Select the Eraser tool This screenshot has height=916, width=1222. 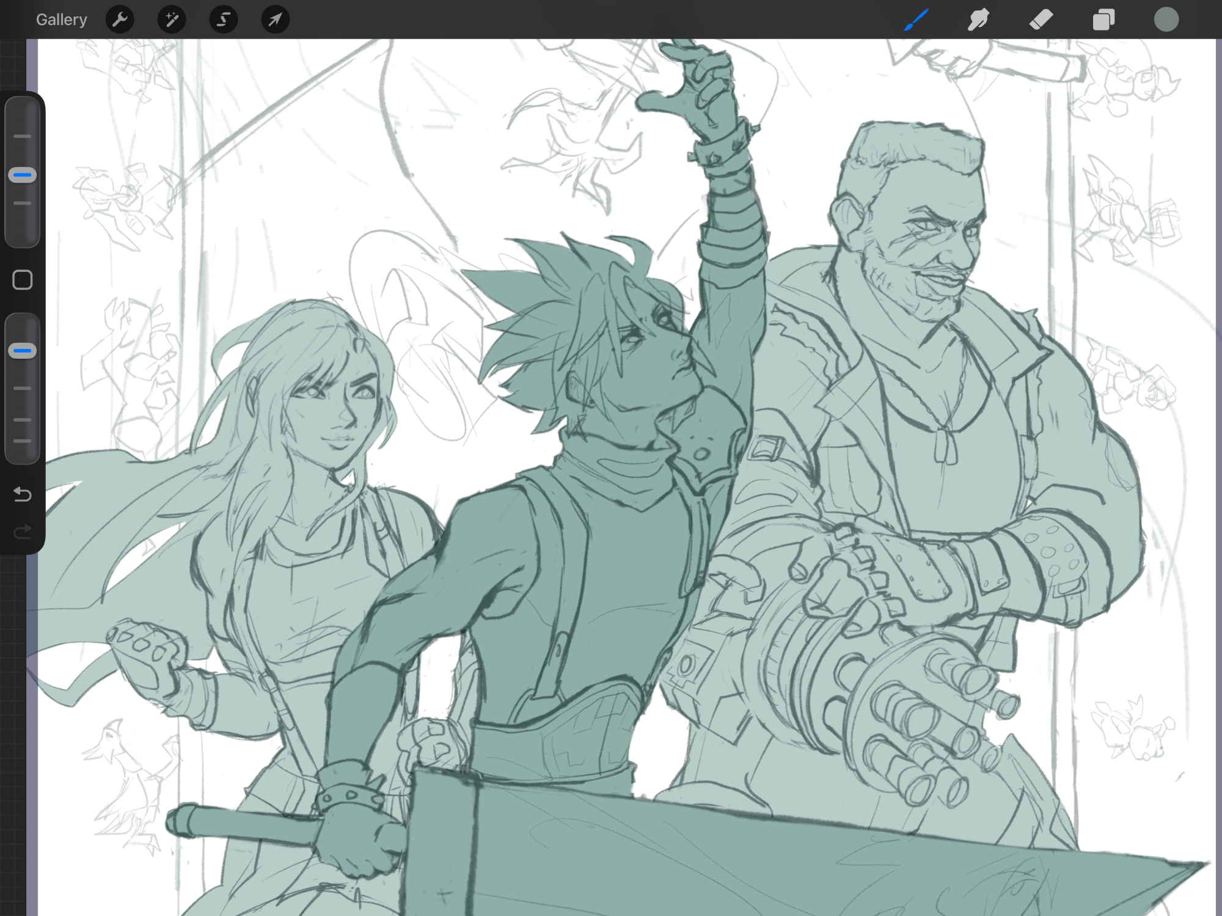pos(1041,20)
